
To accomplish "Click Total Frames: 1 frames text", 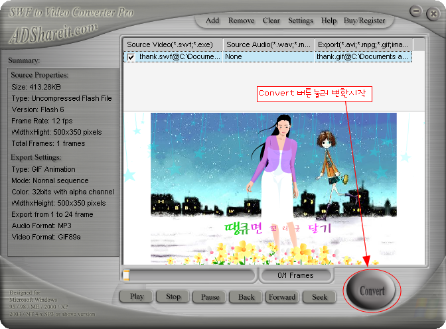I will pyautogui.click(x=48, y=143).
